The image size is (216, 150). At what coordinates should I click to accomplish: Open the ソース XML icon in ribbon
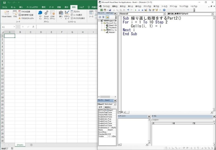91,14
